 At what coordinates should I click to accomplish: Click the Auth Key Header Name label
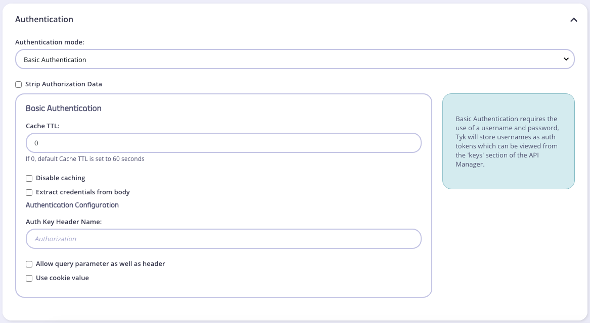click(x=64, y=222)
